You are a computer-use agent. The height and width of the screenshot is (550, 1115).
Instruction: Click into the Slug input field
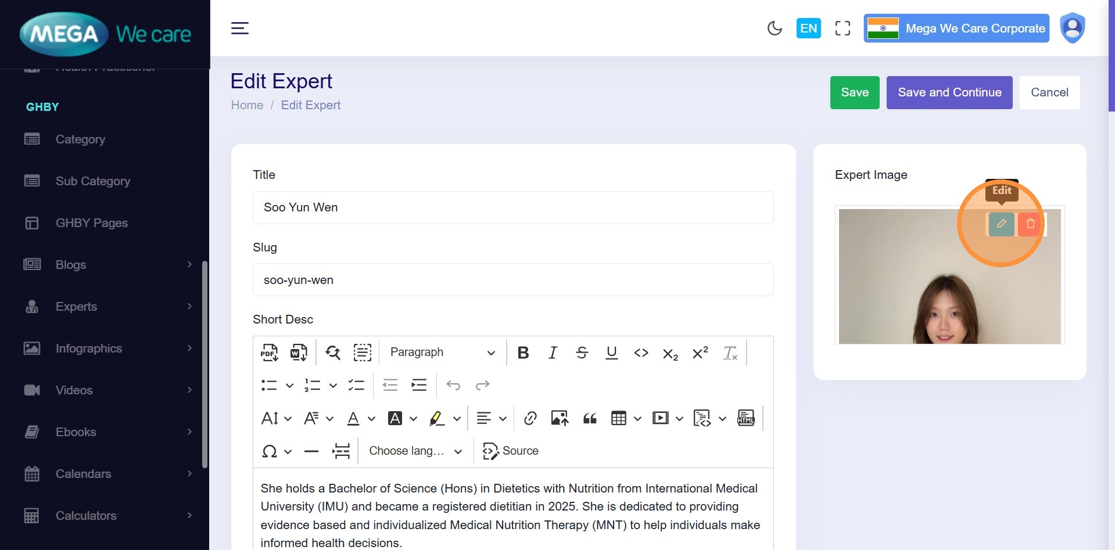click(512, 280)
